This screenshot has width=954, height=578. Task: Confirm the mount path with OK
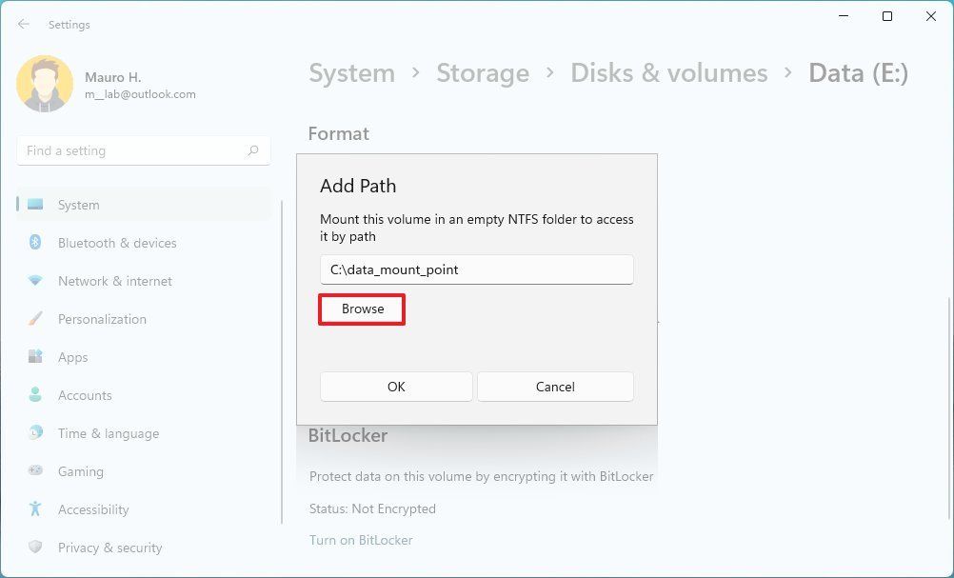click(x=396, y=387)
